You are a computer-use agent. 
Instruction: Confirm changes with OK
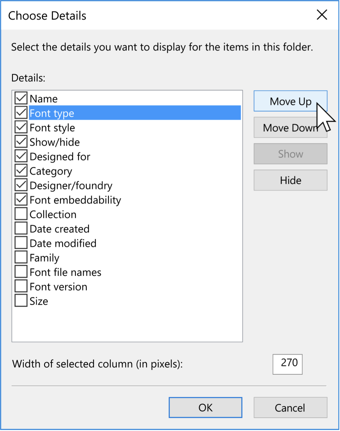(x=205, y=408)
